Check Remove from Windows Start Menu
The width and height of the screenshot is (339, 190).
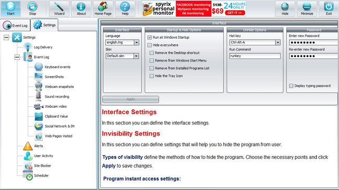[x=152, y=61]
